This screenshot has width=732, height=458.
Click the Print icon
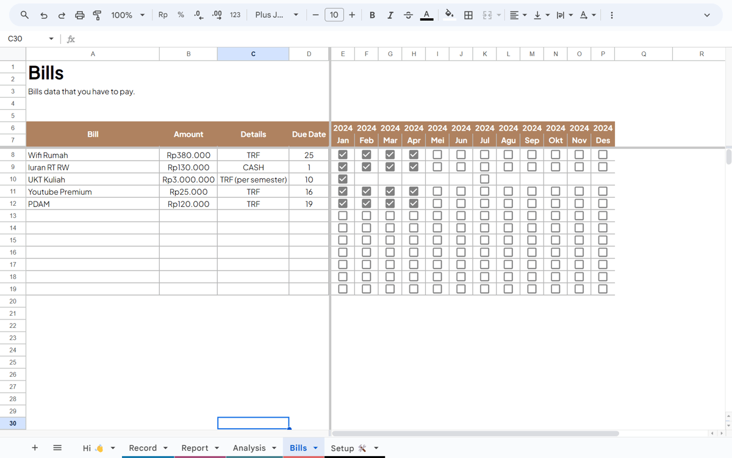tap(79, 15)
